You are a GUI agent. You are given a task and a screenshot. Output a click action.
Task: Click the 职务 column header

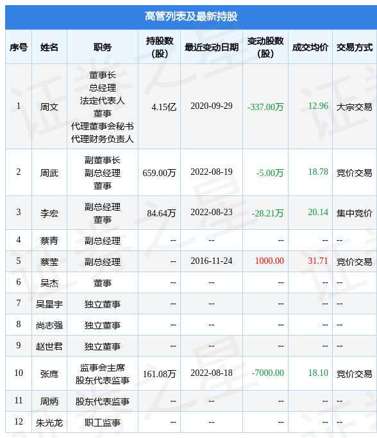(x=103, y=47)
